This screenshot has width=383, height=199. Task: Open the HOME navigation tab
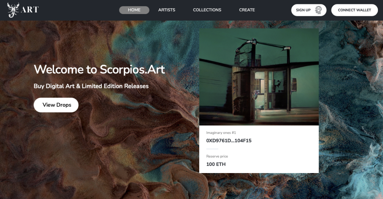click(x=134, y=10)
